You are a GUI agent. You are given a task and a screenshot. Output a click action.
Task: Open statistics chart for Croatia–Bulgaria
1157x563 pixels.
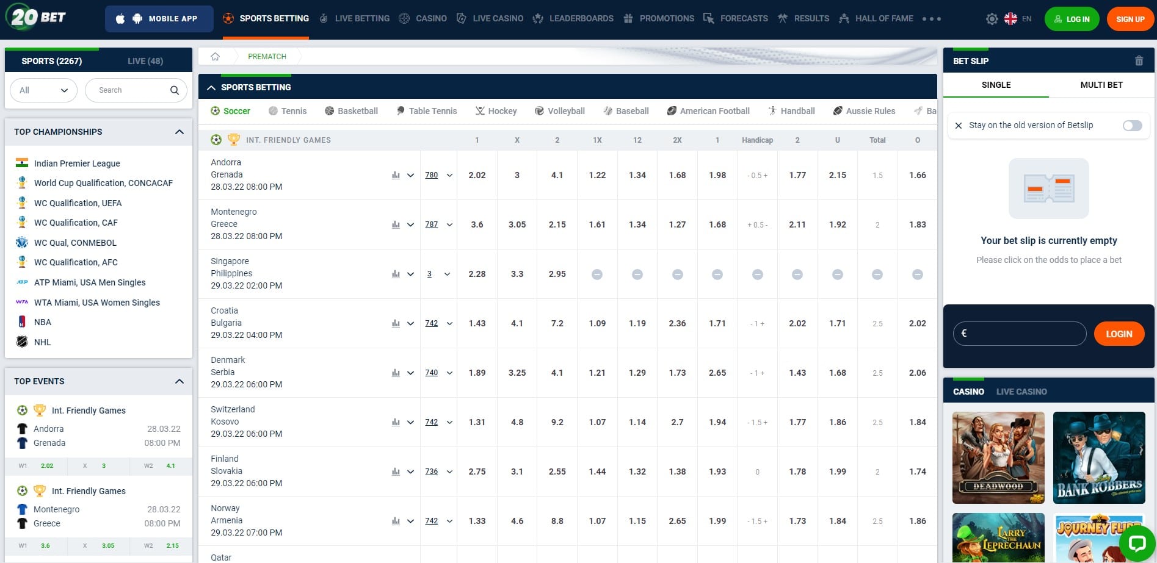pyautogui.click(x=396, y=323)
